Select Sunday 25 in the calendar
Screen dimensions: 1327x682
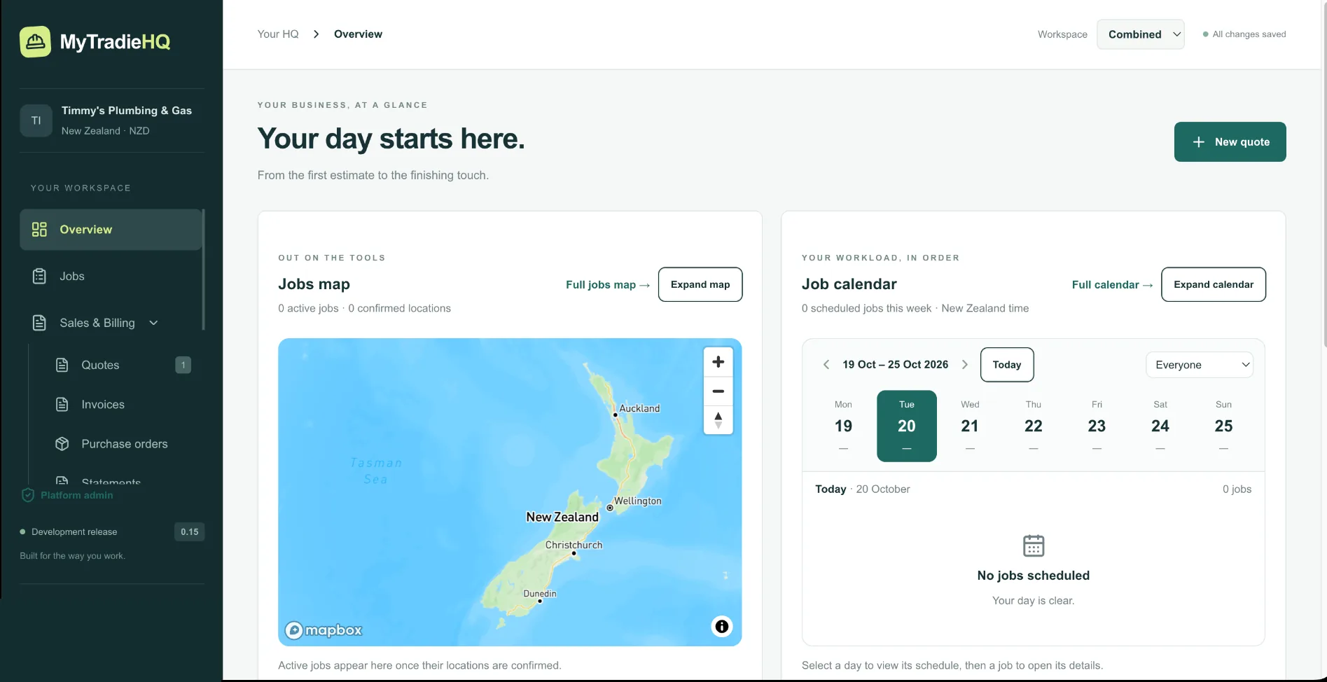tap(1223, 426)
